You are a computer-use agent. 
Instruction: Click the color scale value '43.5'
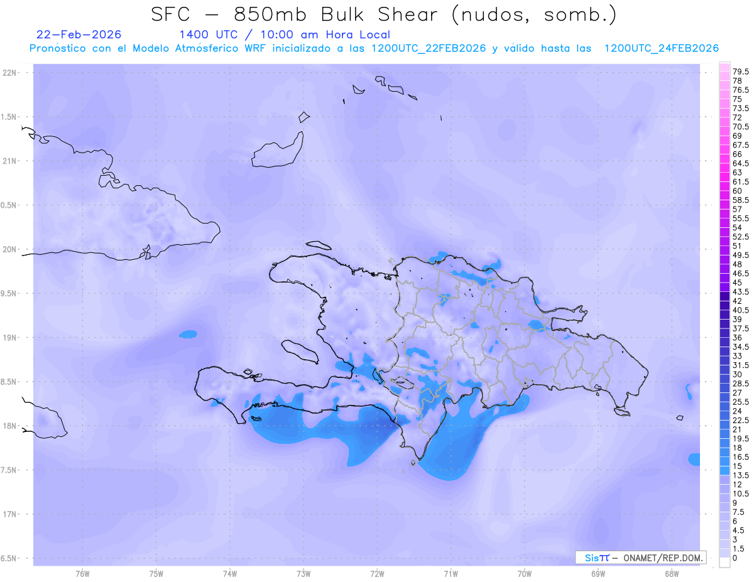(x=741, y=292)
